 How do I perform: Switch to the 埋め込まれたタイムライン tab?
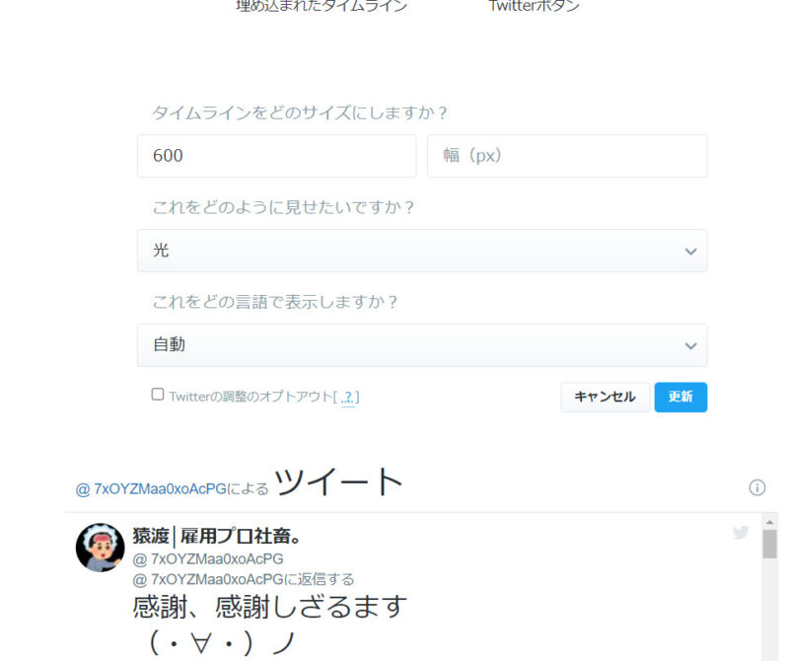coord(322,6)
